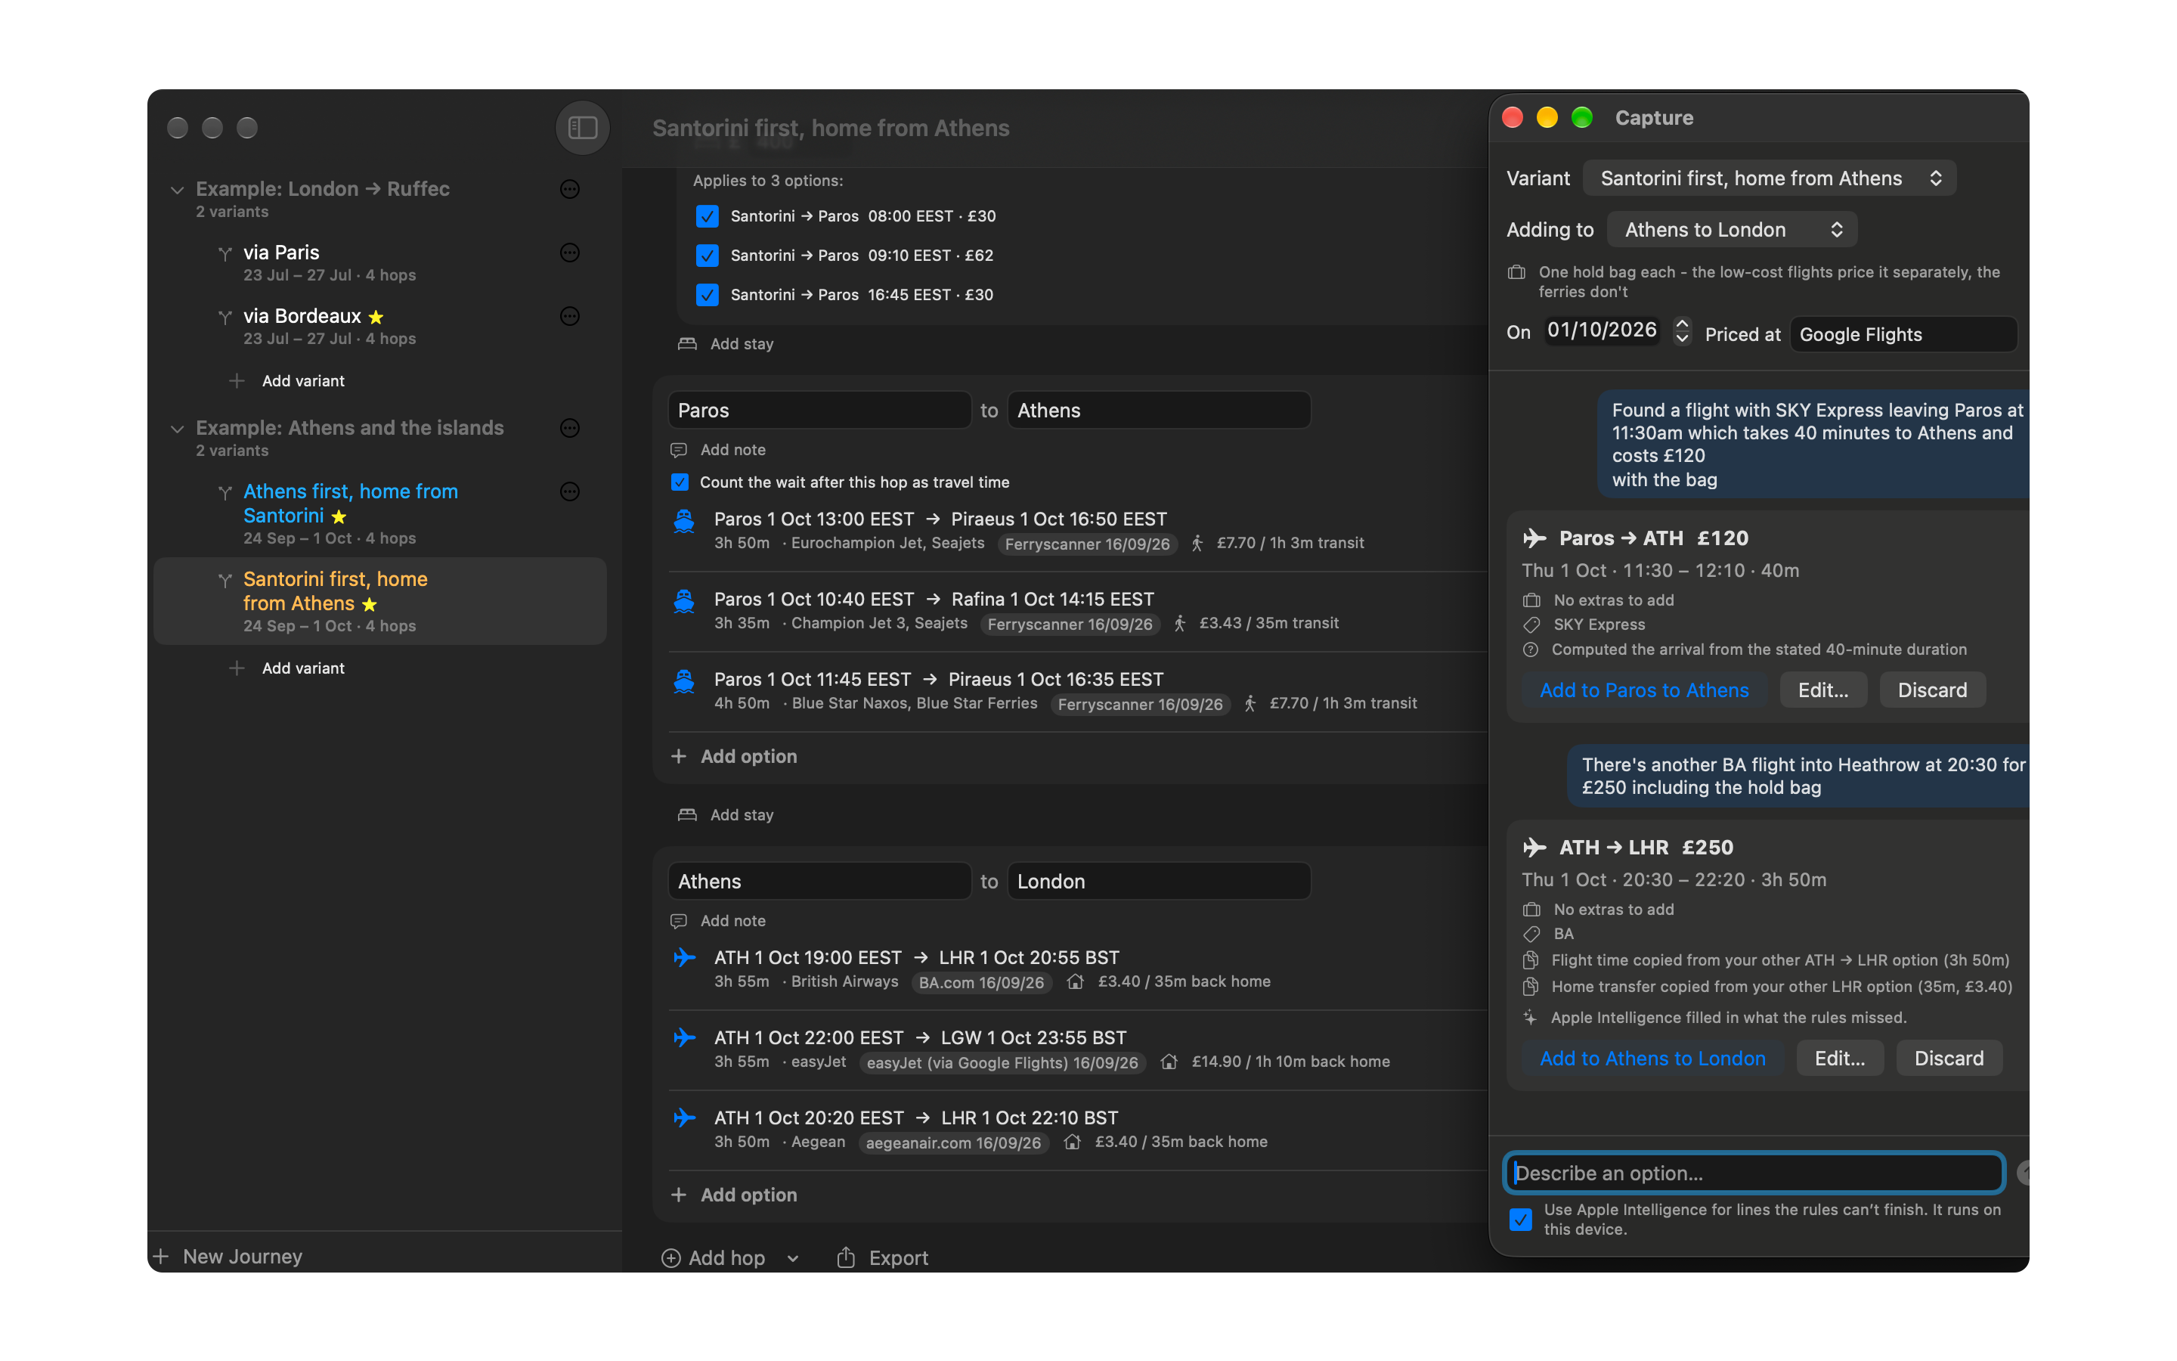Click the ferry icon for the Blue Star Naxos option
The height and width of the screenshot is (1361, 2177).
(x=683, y=680)
